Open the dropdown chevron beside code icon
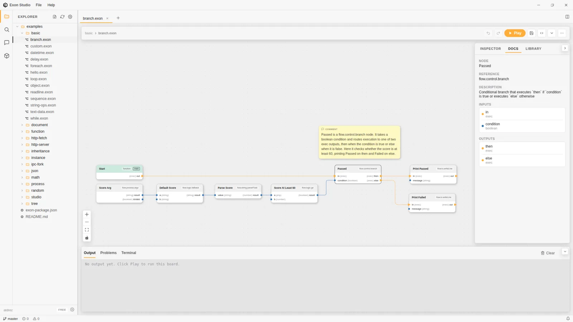This screenshot has height=322, width=573. (x=552, y=33)
